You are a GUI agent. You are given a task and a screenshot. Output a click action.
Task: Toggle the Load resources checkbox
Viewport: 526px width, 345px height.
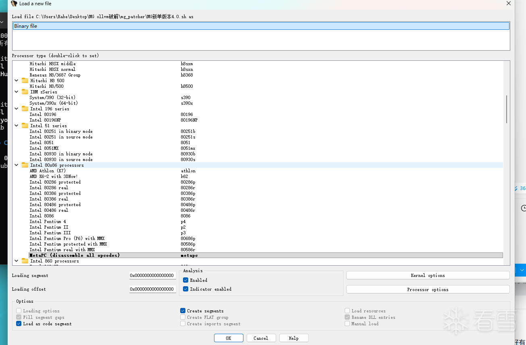(x=347, y=311)
